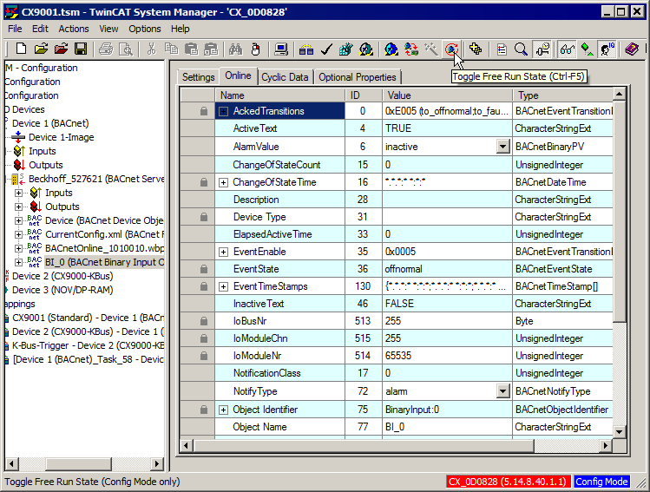Switch to the Cyclic Data tab
The height and width of the screenshot is (492, 650).
pos(285,77)
